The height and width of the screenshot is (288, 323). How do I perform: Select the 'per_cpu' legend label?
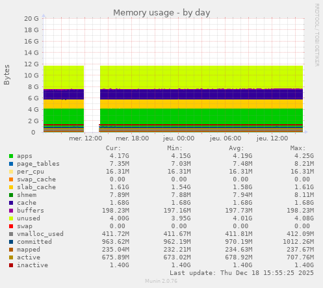tap(31, 172)
